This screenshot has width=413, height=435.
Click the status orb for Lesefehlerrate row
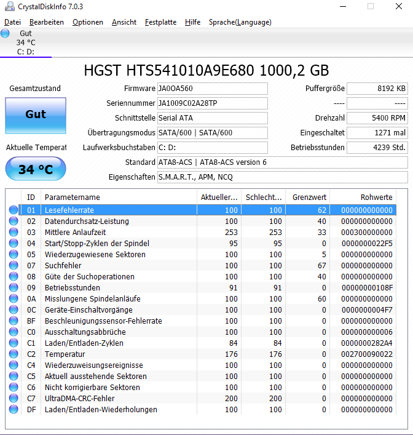14,210
